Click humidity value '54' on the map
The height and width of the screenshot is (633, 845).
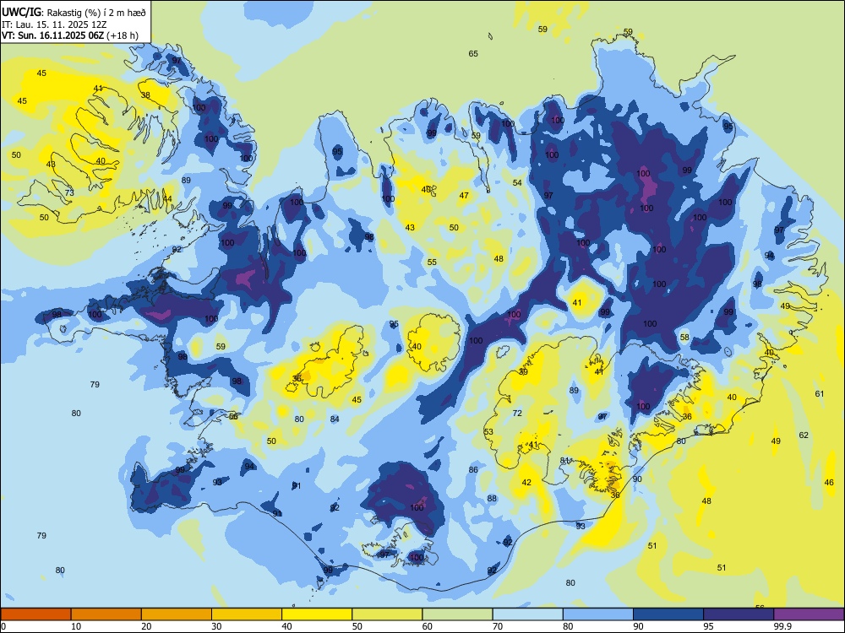click(x=517, y=183)
